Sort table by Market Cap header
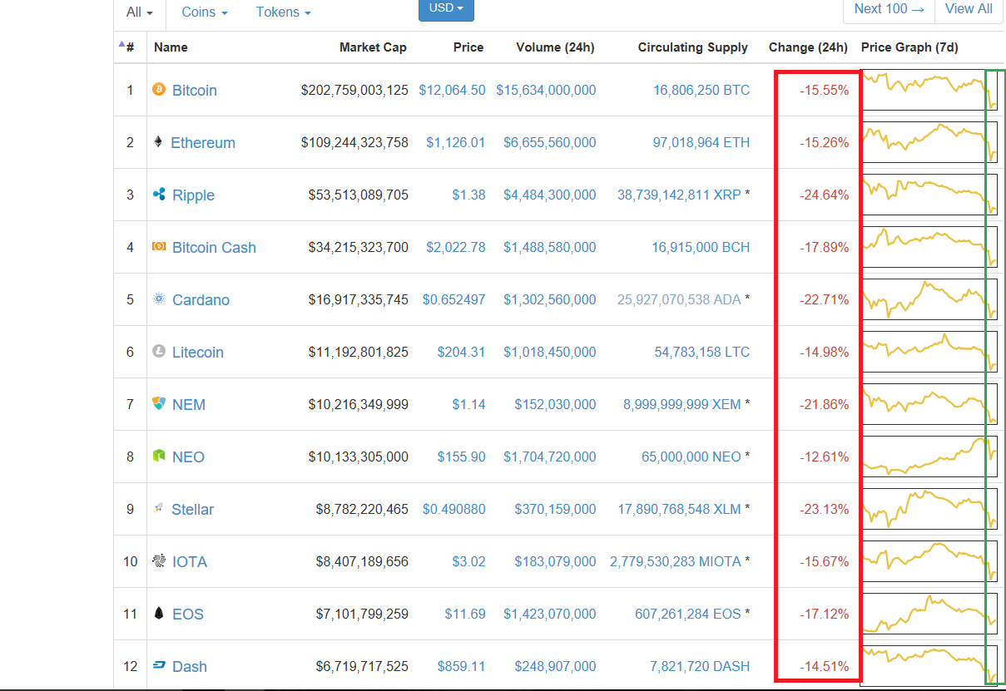Image resolution: width=1006 pixels, height=691 pixels. (373, 47)
